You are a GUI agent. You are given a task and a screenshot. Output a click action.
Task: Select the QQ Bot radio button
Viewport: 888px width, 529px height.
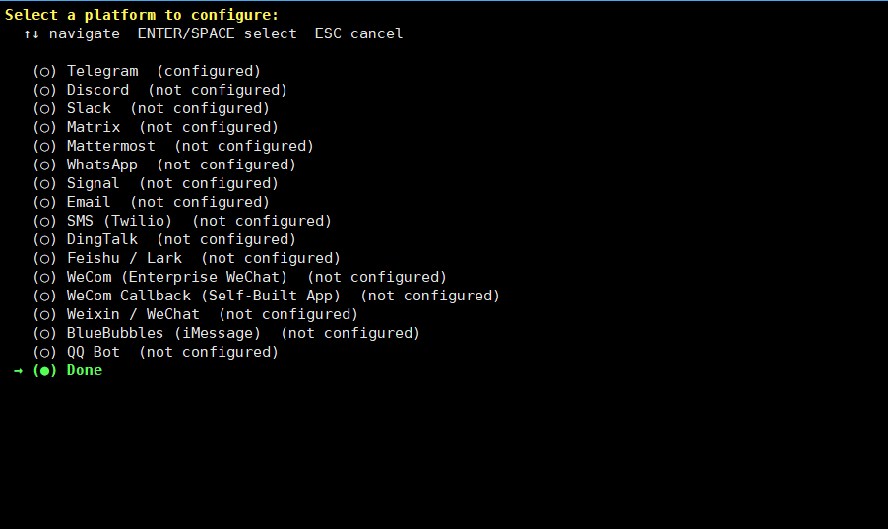[45, 352]
